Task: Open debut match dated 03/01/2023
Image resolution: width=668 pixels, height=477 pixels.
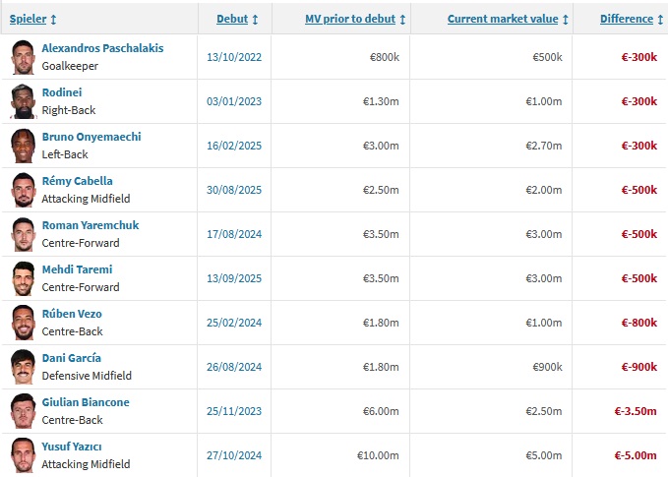Action: (x=232, y=101)
